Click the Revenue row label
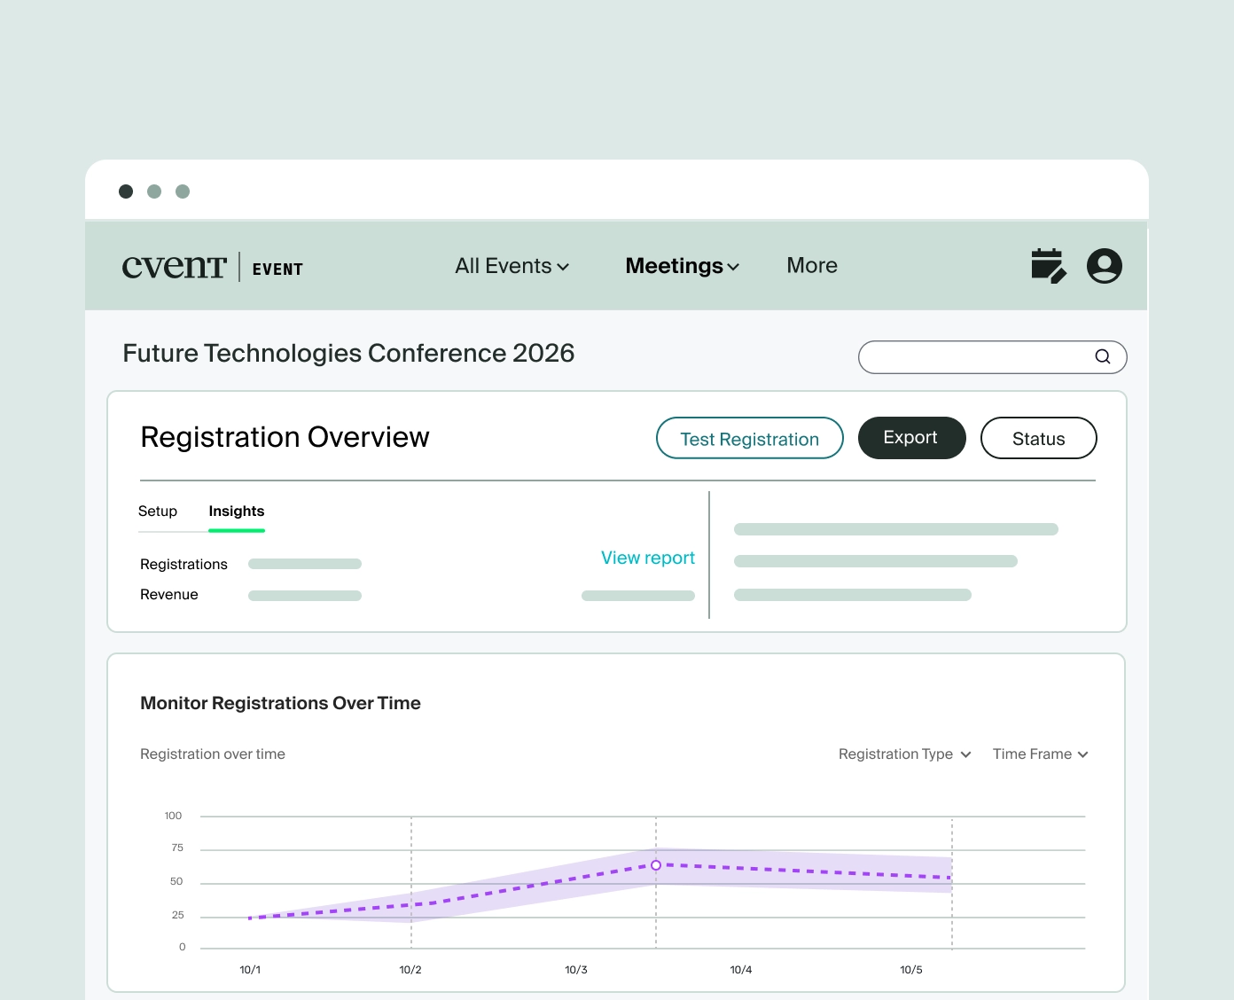This screenshot has width=1234, height=1000. [169, 595]
